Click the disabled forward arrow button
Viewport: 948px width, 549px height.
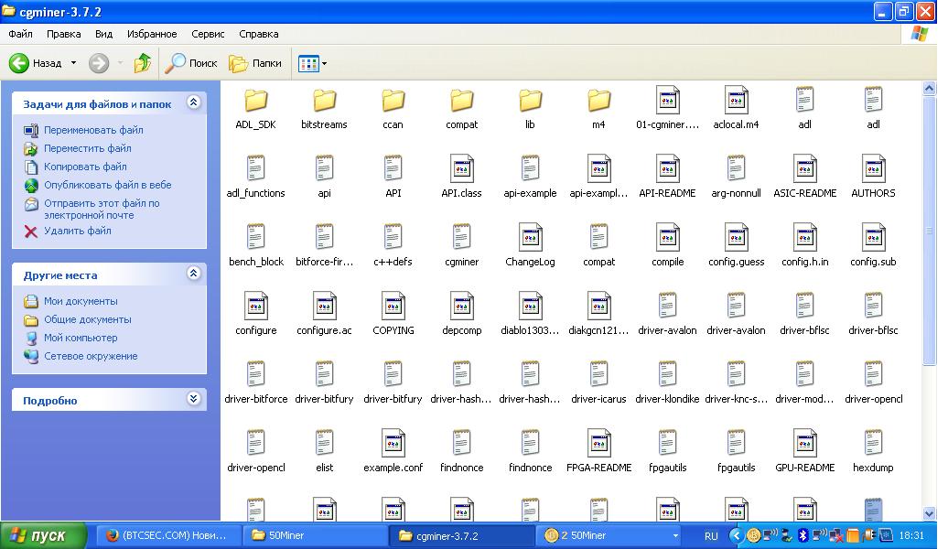tap(99, 63)
